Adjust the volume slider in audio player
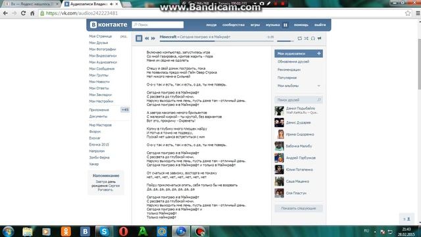This screenshot has height=237, width=421. click(x=285, y=41)
